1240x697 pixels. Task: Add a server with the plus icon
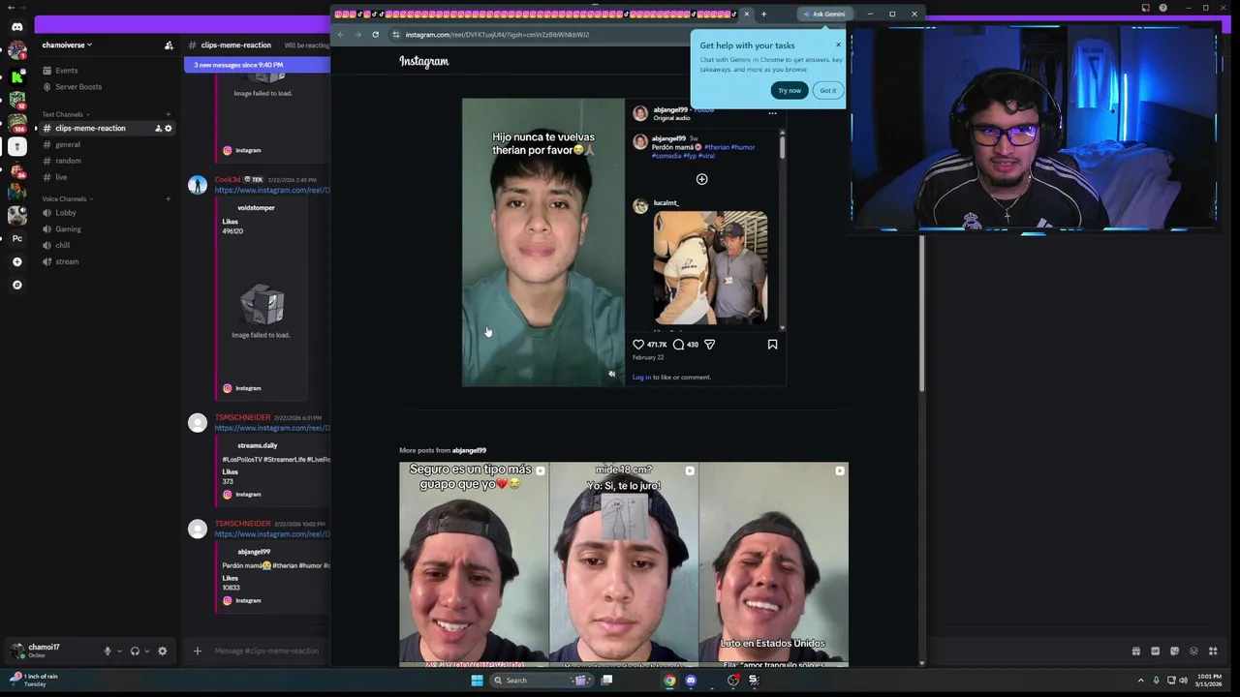16,261
